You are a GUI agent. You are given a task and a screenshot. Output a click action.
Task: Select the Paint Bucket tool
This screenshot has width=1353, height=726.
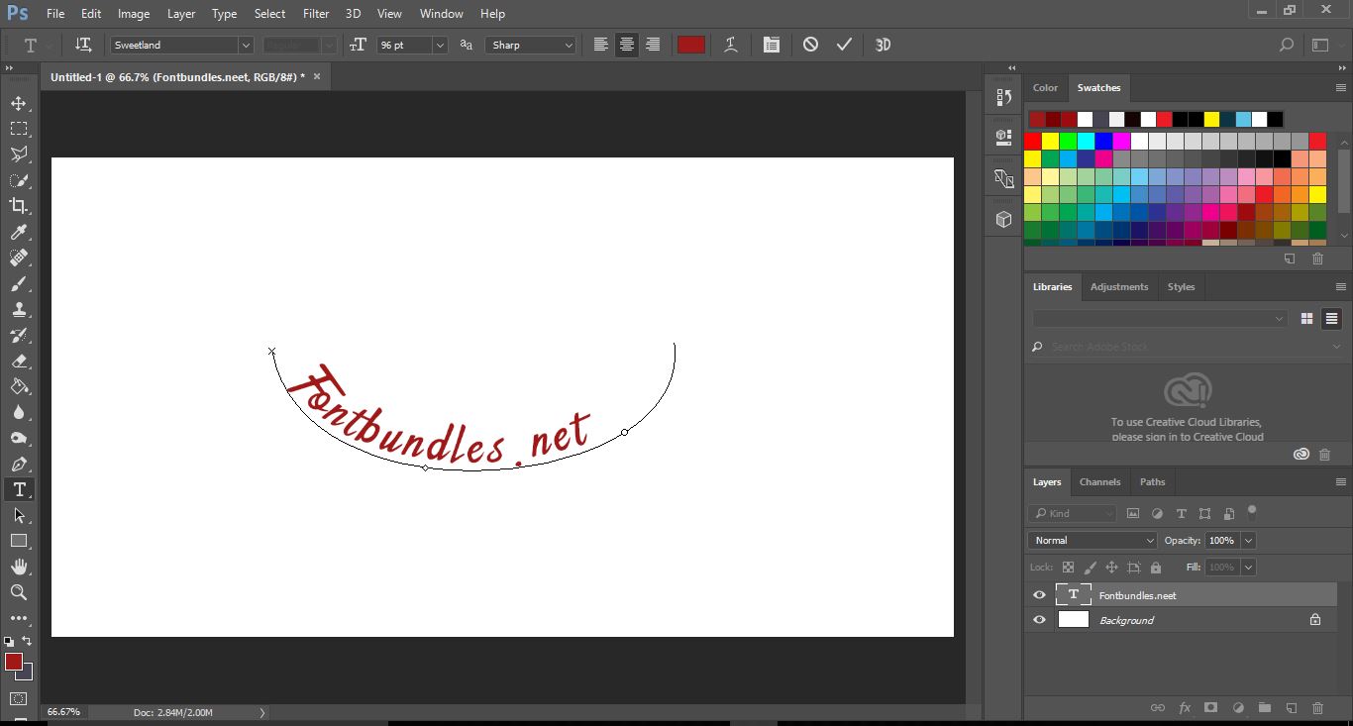click(19, 386)
